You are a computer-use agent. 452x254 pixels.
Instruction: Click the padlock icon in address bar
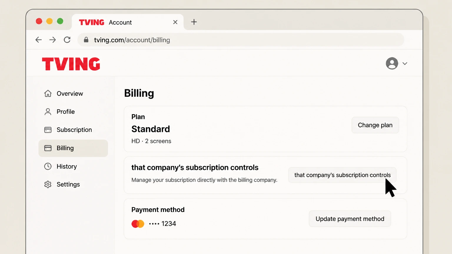(86, 40)
